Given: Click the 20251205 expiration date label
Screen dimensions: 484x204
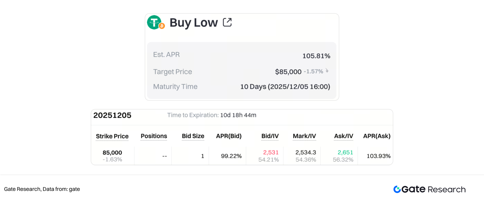Looking at the screenshot, I should (x=112, y=115).
